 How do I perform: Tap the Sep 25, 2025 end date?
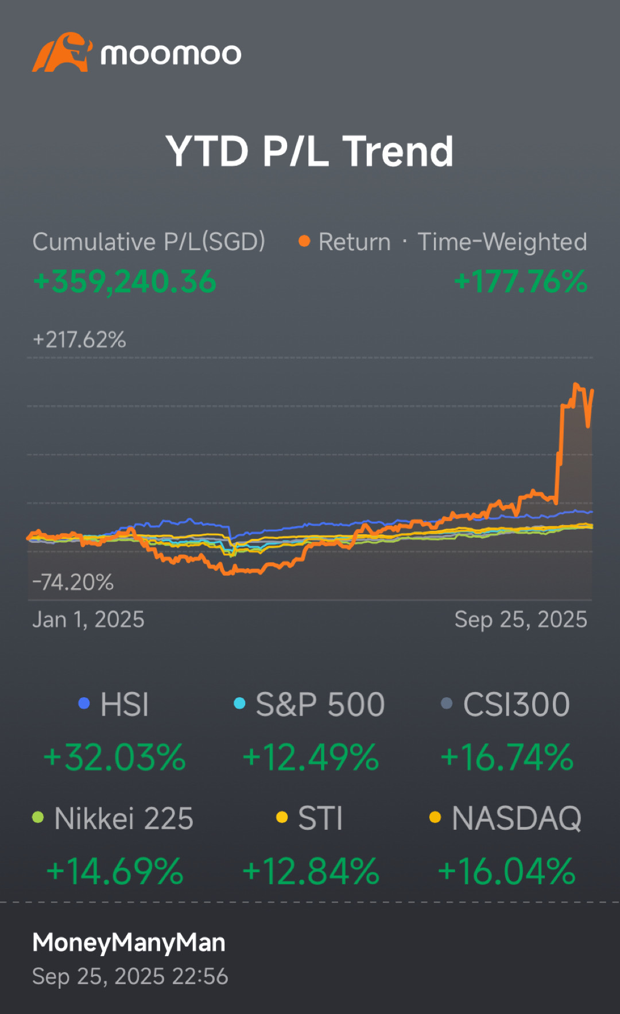tap(521, 620)
